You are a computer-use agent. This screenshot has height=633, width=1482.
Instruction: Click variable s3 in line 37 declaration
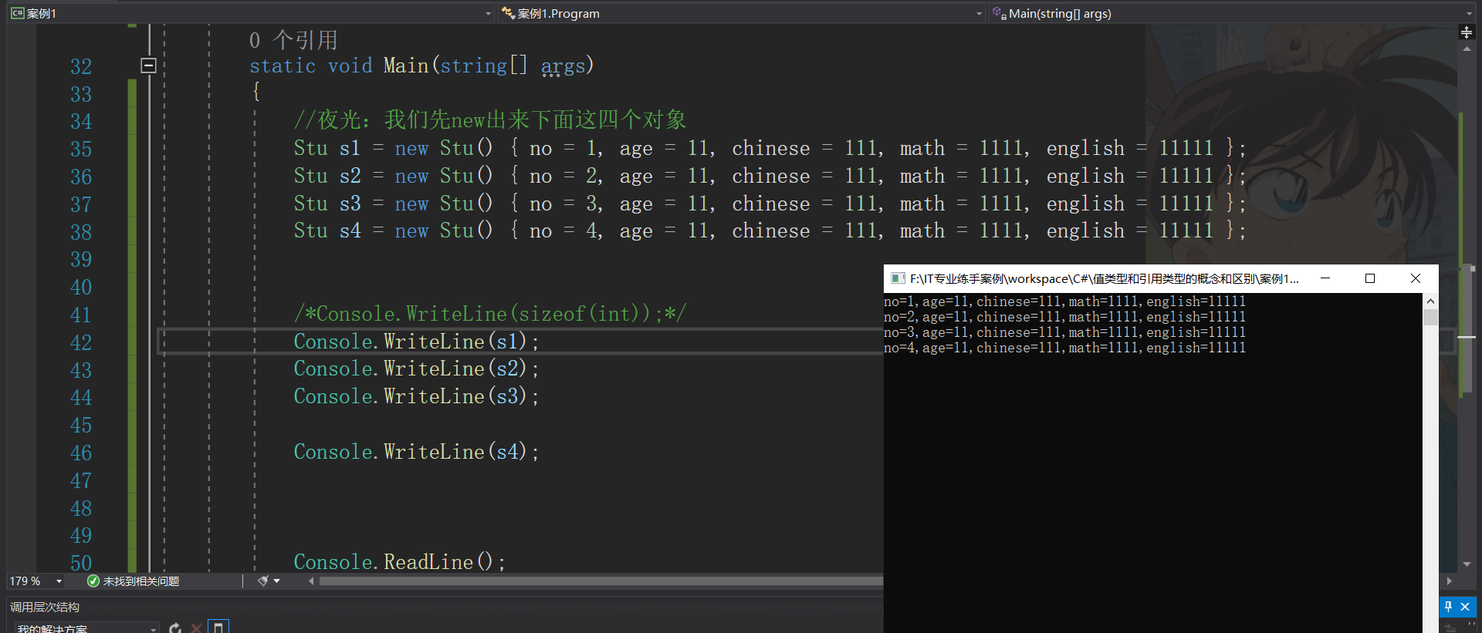point(350,204)
